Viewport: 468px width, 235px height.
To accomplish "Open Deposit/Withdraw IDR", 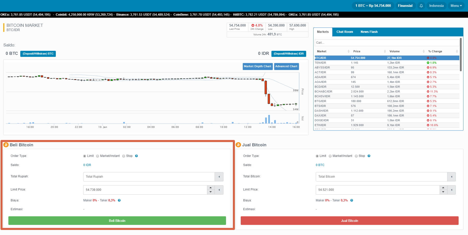I will (x=289, y=54).
